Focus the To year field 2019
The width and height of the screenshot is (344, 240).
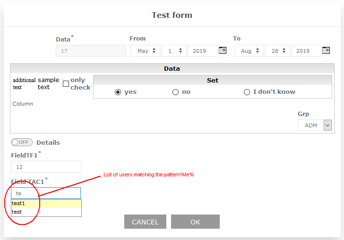(306, 51)
